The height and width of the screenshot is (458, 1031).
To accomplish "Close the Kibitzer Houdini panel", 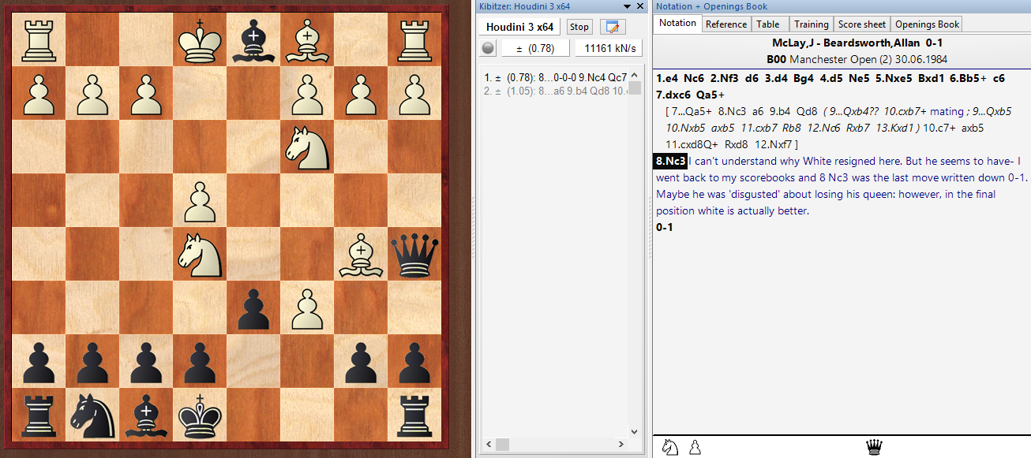I will pos(640,6).
